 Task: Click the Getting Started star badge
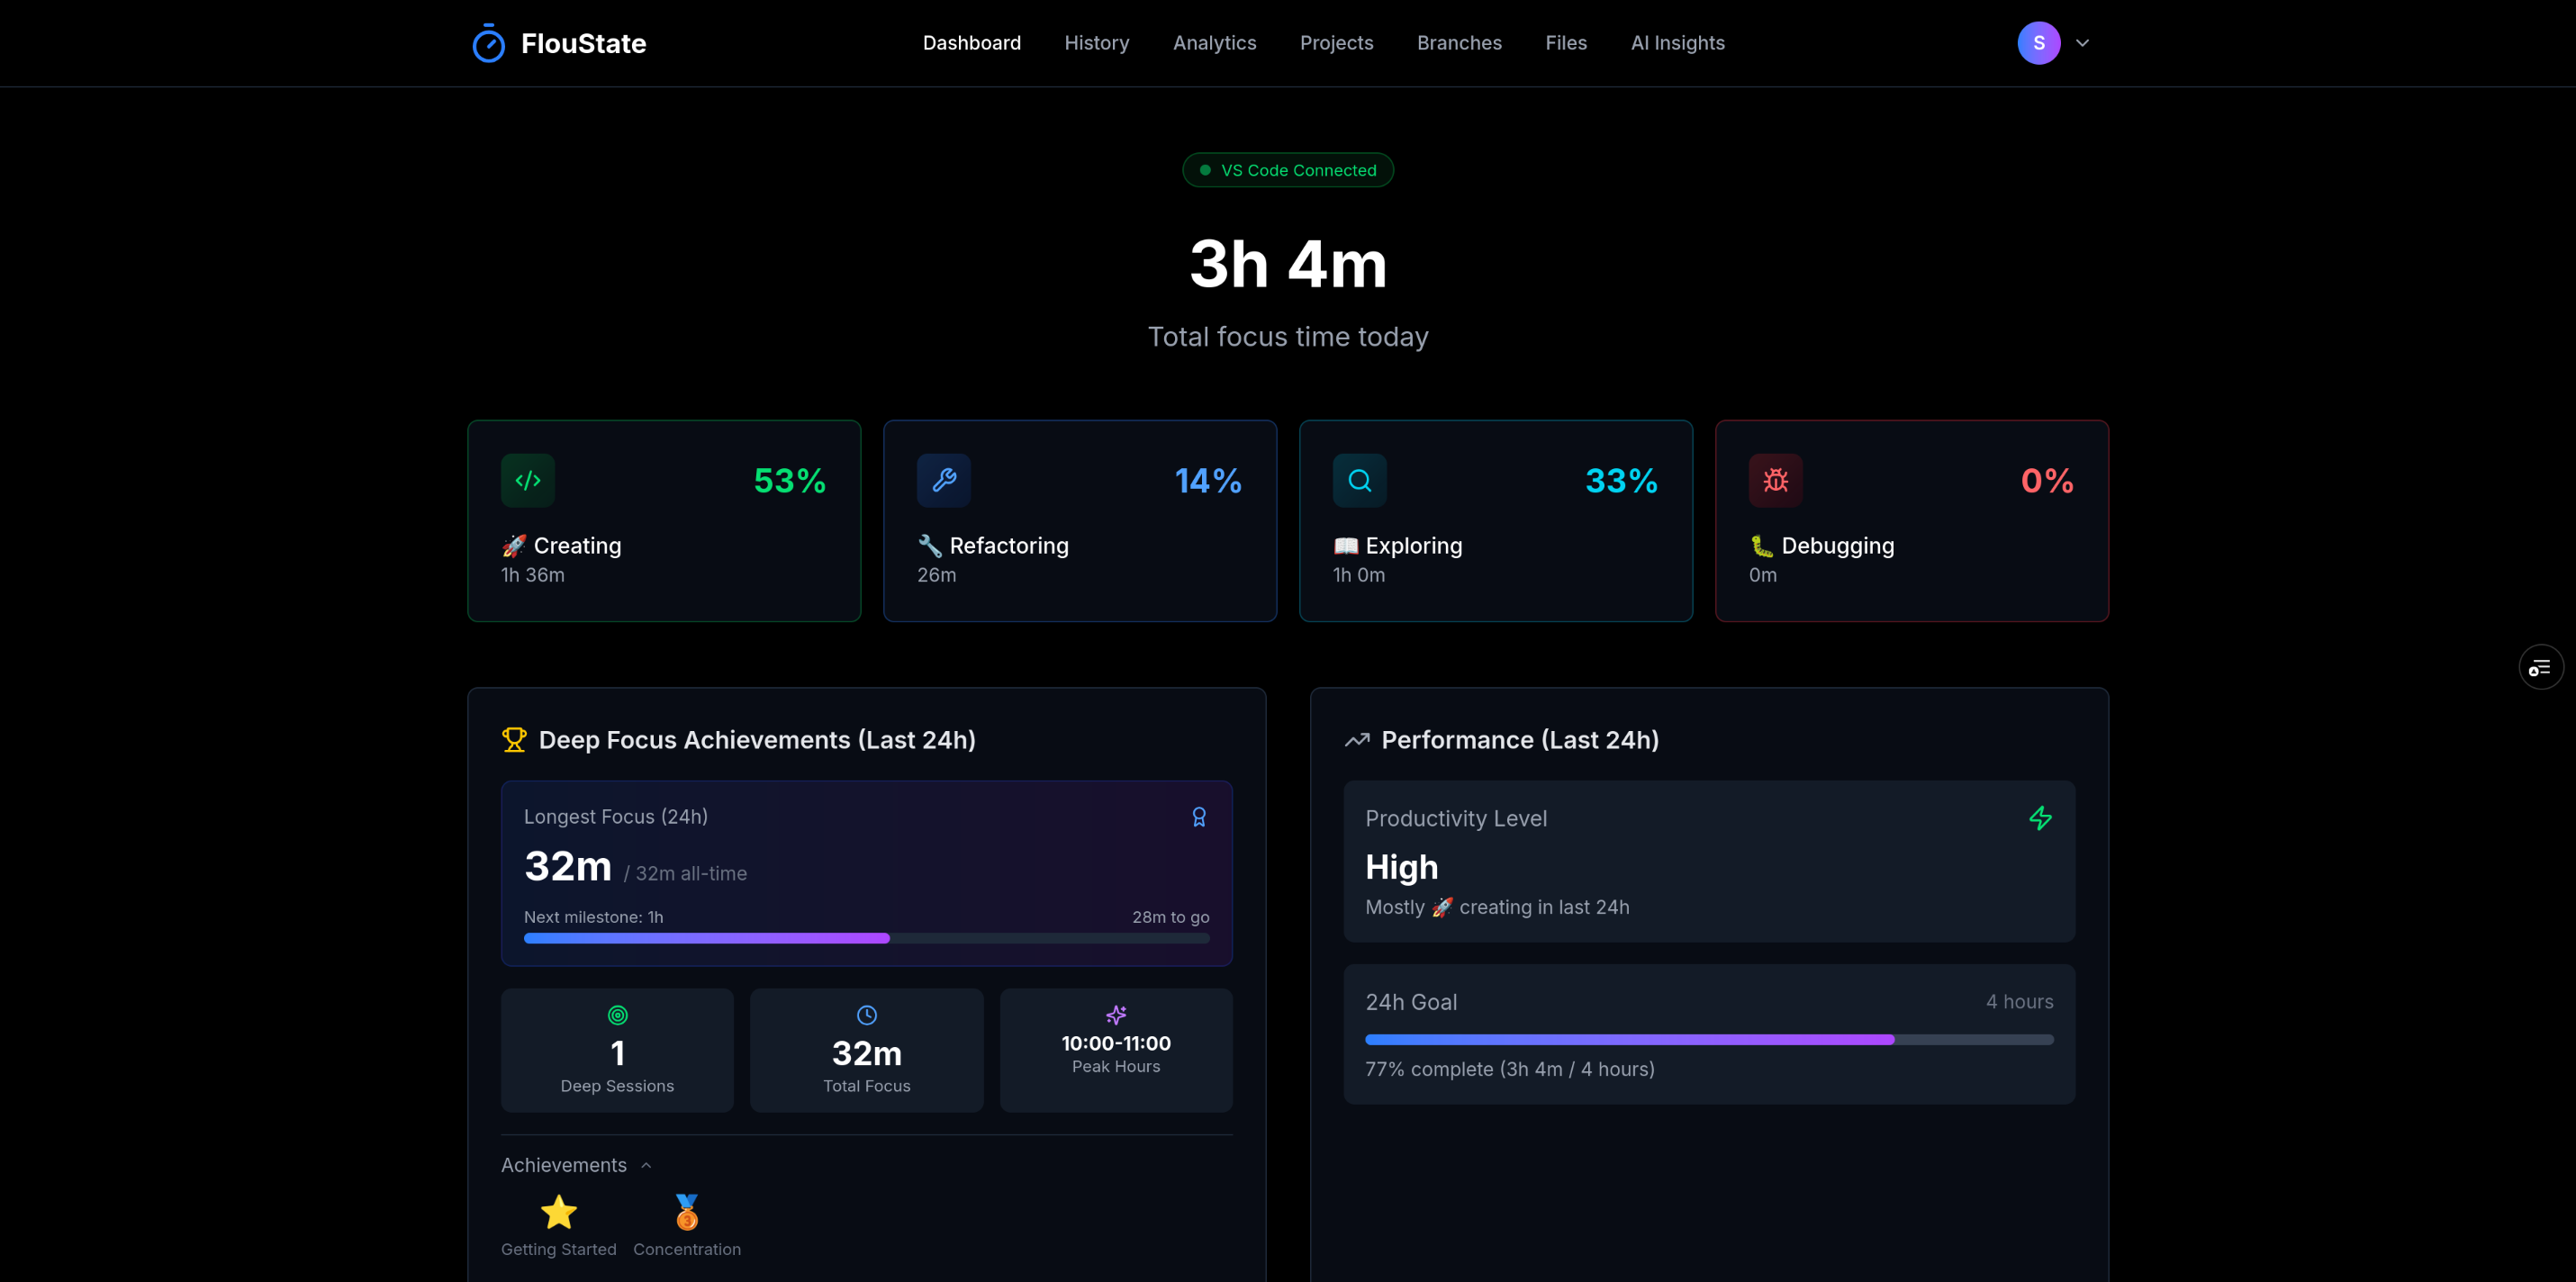point(558,1213)
